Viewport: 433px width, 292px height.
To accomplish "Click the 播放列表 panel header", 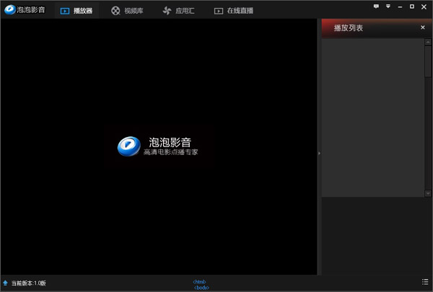I will [x=377, y=28].
